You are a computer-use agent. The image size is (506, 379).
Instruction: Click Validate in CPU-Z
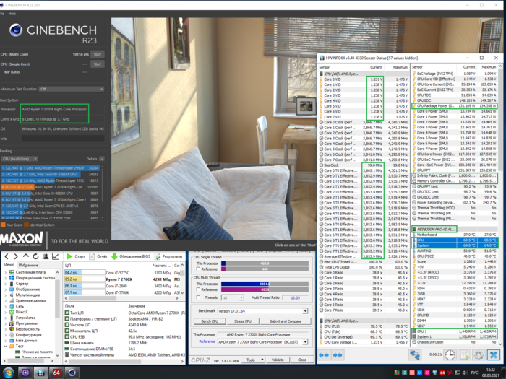pos(278,360)
